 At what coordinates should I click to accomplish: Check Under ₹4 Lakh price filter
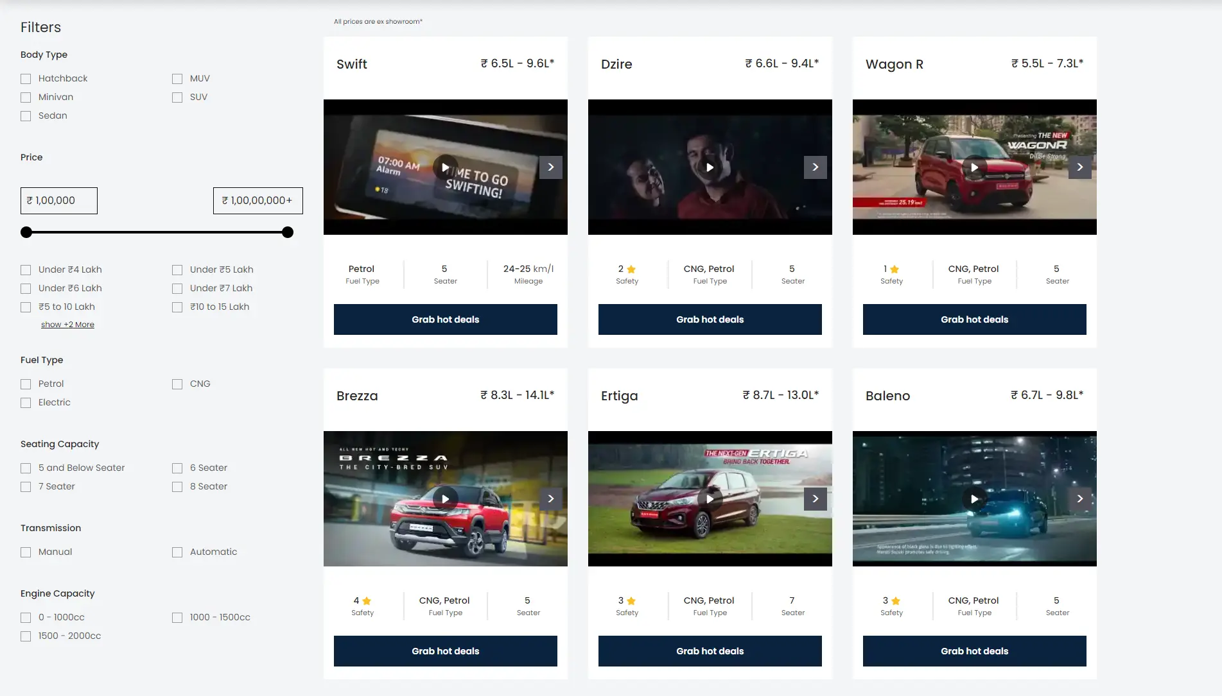[26, 270]
